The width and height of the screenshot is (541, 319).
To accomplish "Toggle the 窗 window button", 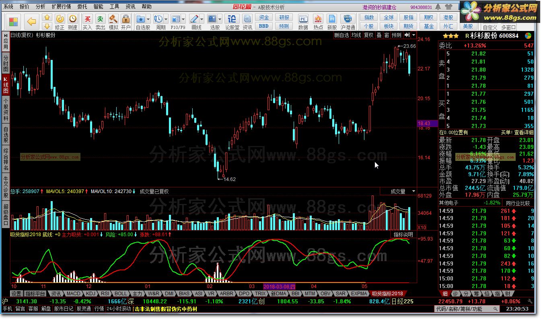I will (387, 35).
